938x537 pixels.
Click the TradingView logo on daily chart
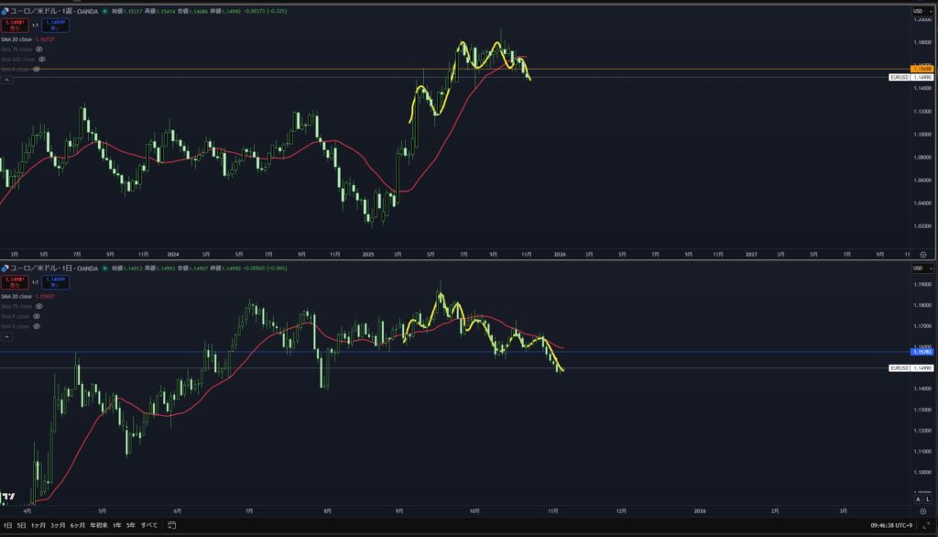coord(8,498)
